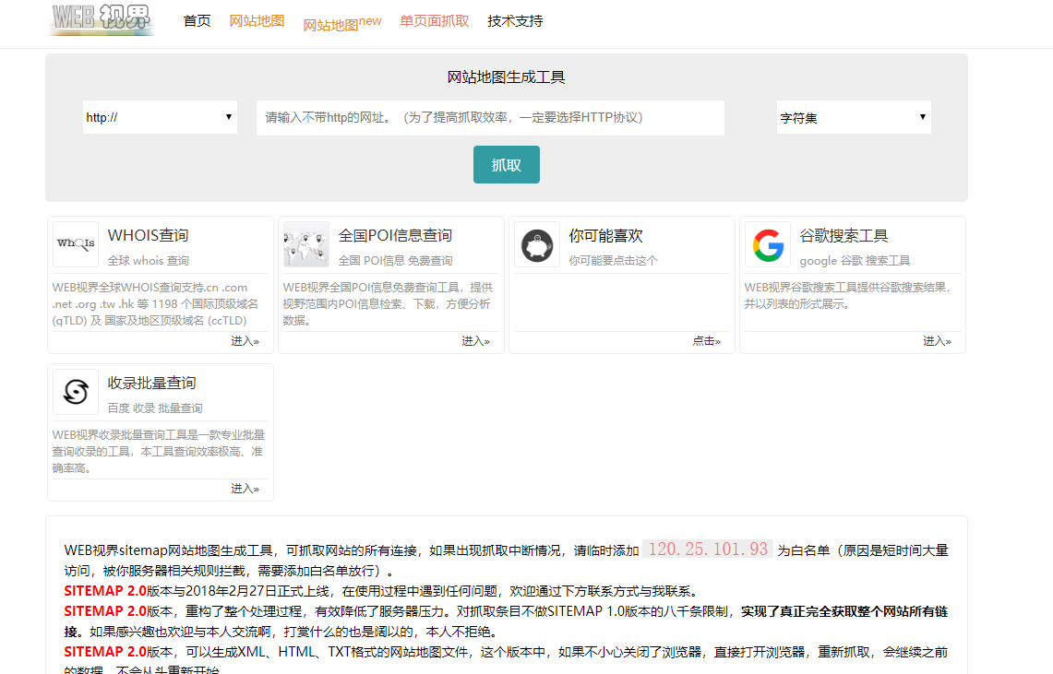Open the 技术支持 page
Viewport: 1053px width, 674px height.
[513, 20]
